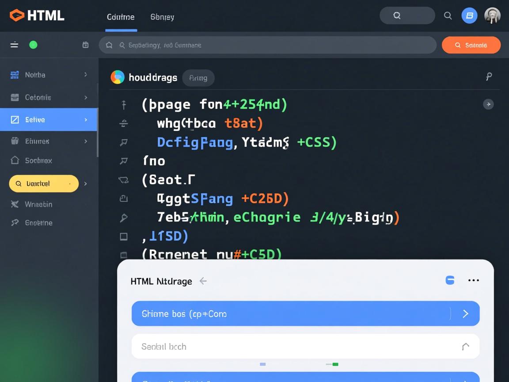Open the user profile avatar
This screenshot has height=382, width=509.
click(492, 15)
